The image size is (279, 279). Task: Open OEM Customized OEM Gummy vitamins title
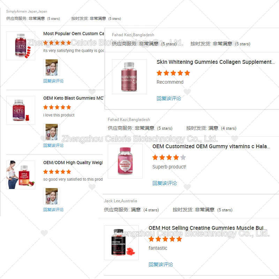click(x=211, y=146)
